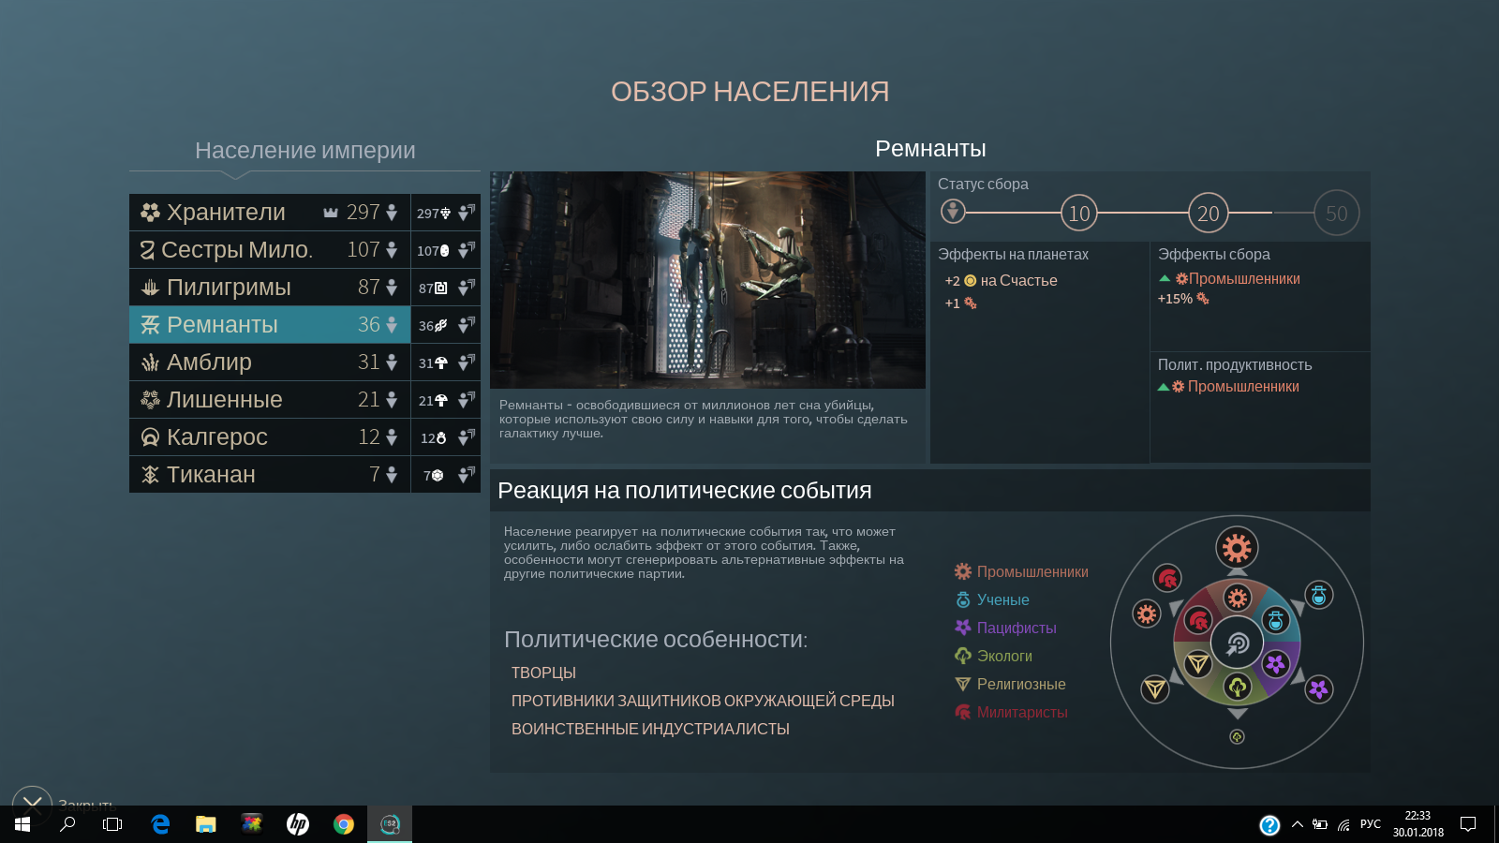
Task: Open Google Chrome from the taskbar
Action: coord(344,824)
